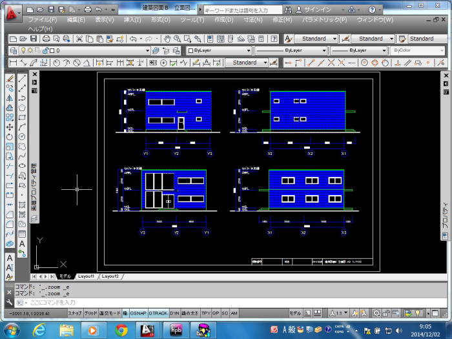
Task: Select the Erase tool in Modify toolbar
Action: (x=10, y=78)
